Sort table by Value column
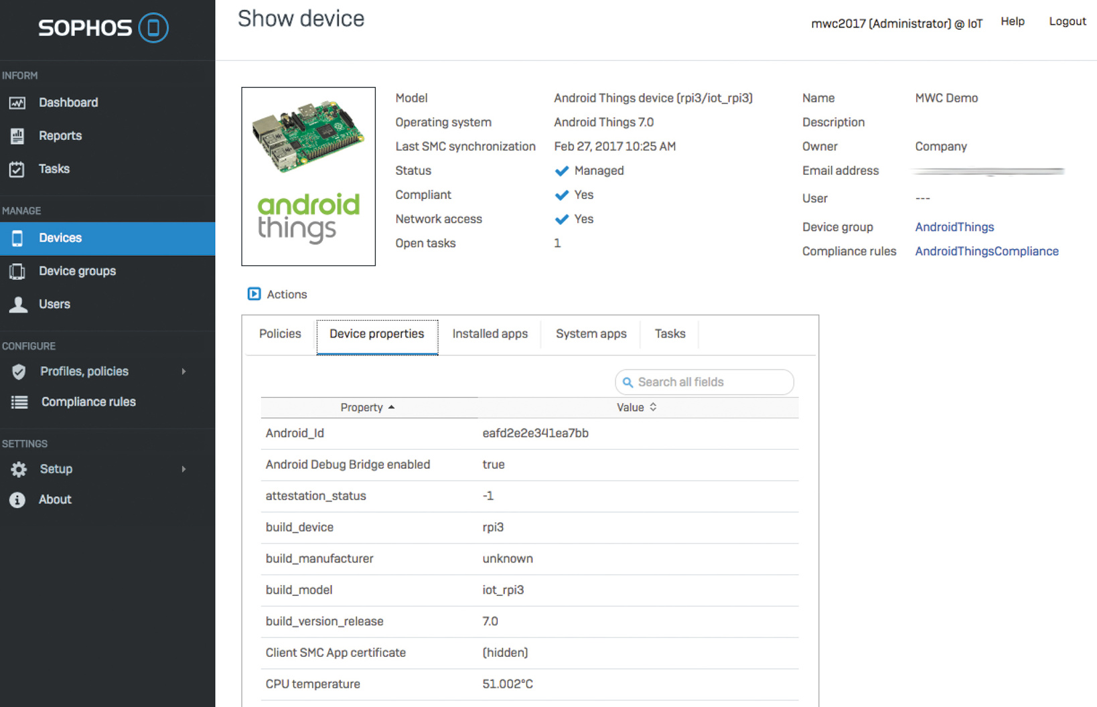This screenshot has height=707, width=1097. [x=637, y=408]
